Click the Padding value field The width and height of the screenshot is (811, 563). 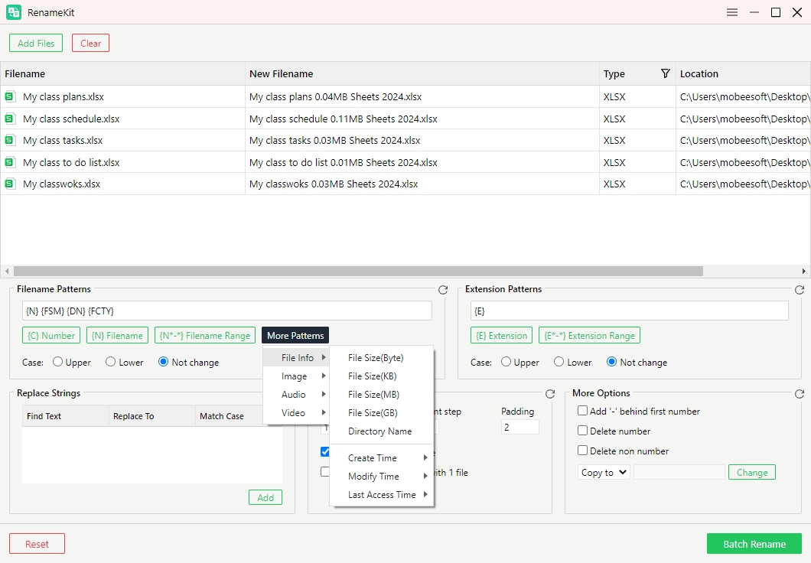(519, 427)
